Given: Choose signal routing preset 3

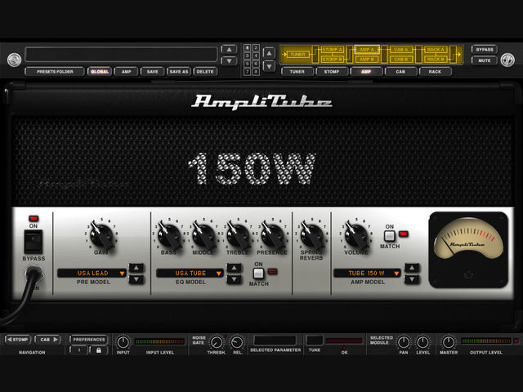Looking at the screenshot, I should click(x=247, y=56).
